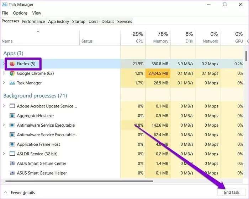Image resolution: width=249 pixels, height=199 pixels.
Task: Sort by the Name column header
Action: [x=40, y=38]
